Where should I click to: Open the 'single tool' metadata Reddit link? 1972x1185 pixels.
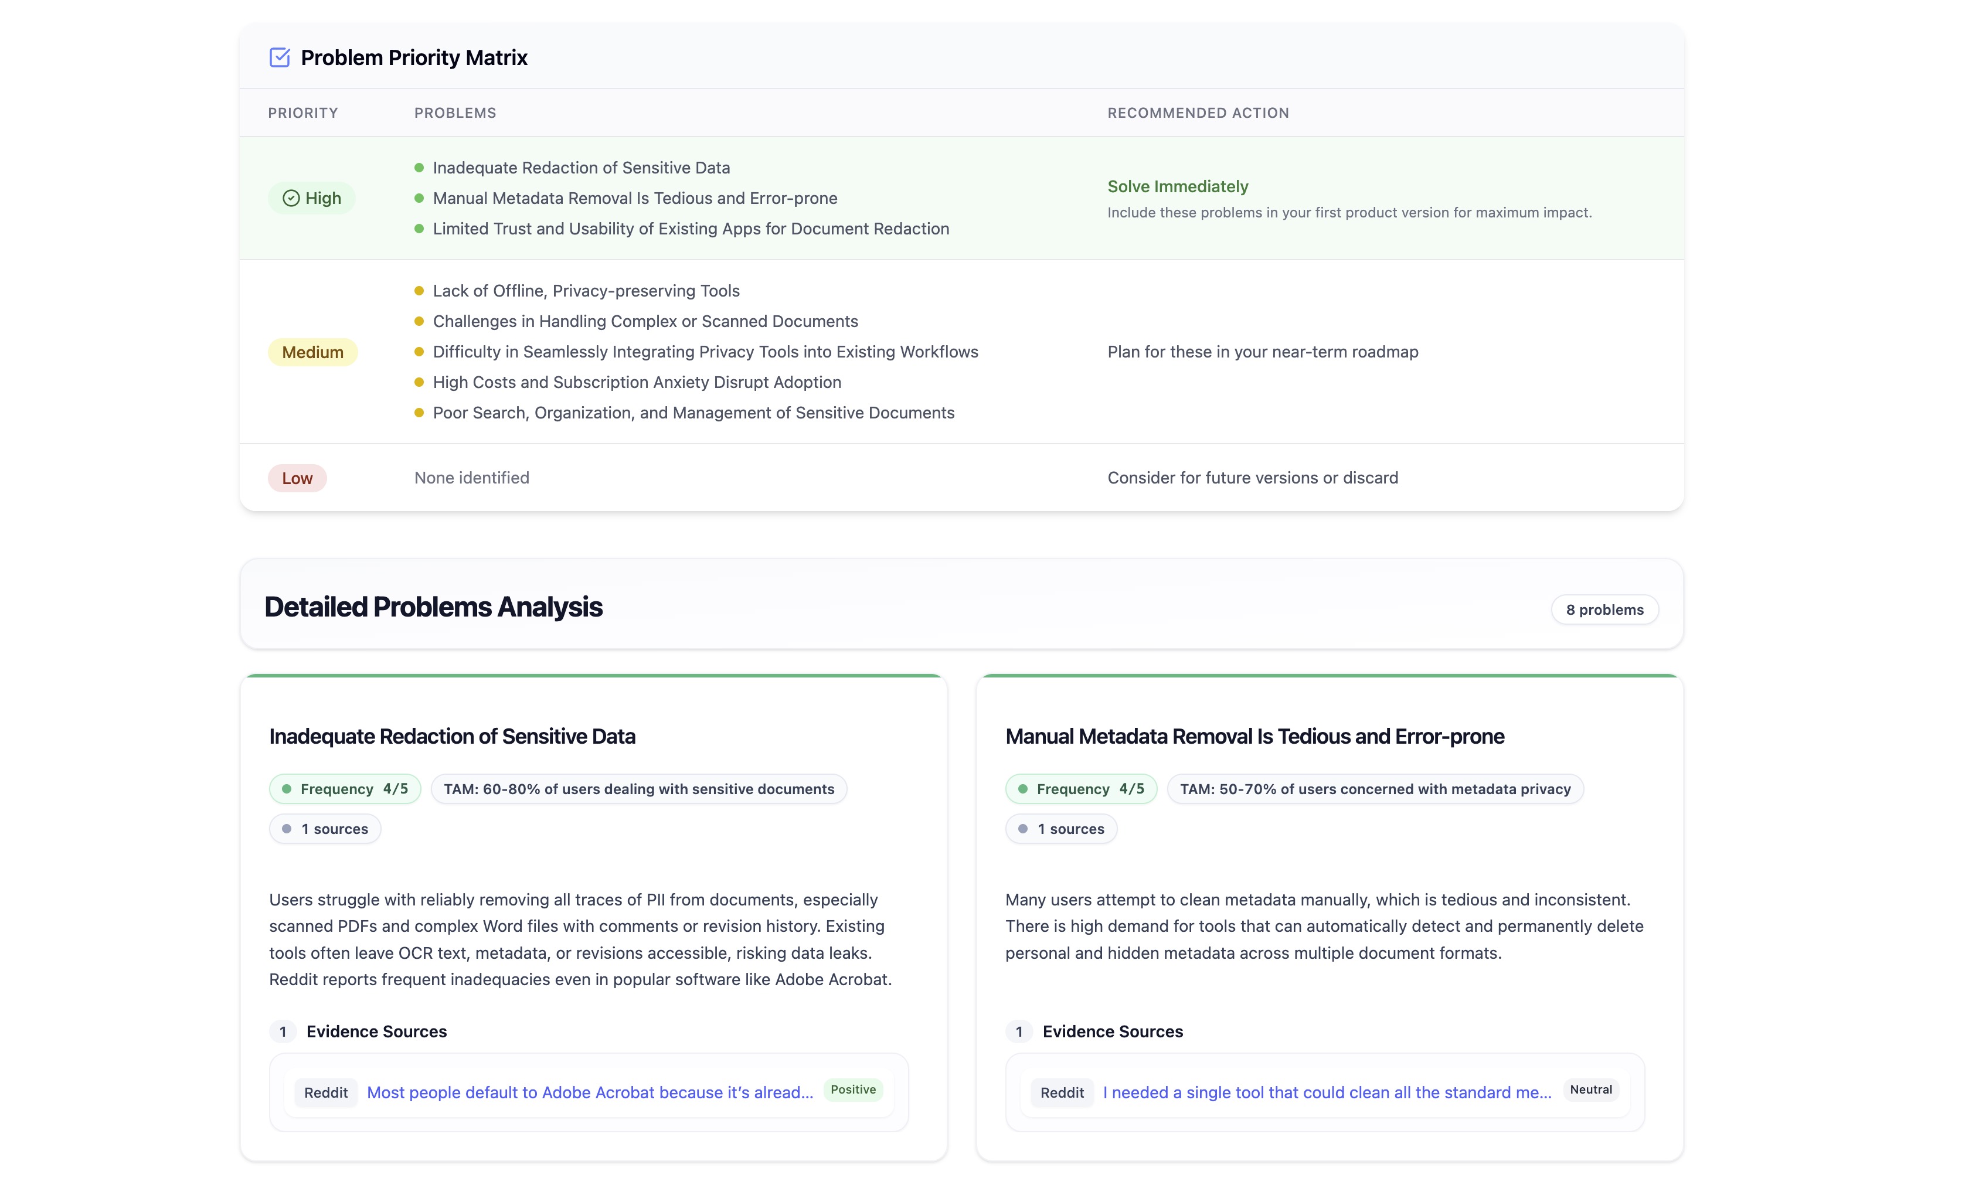click(x=1327, y=1092)
